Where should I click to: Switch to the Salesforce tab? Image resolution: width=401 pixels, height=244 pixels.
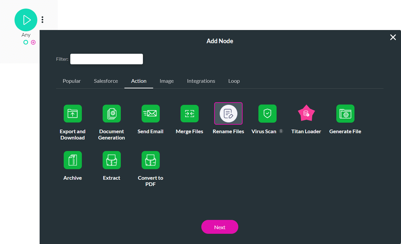tap(106, 81)
